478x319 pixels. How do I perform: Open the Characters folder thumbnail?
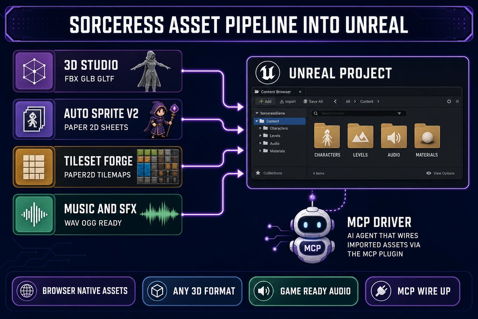(x=327, y=136)
